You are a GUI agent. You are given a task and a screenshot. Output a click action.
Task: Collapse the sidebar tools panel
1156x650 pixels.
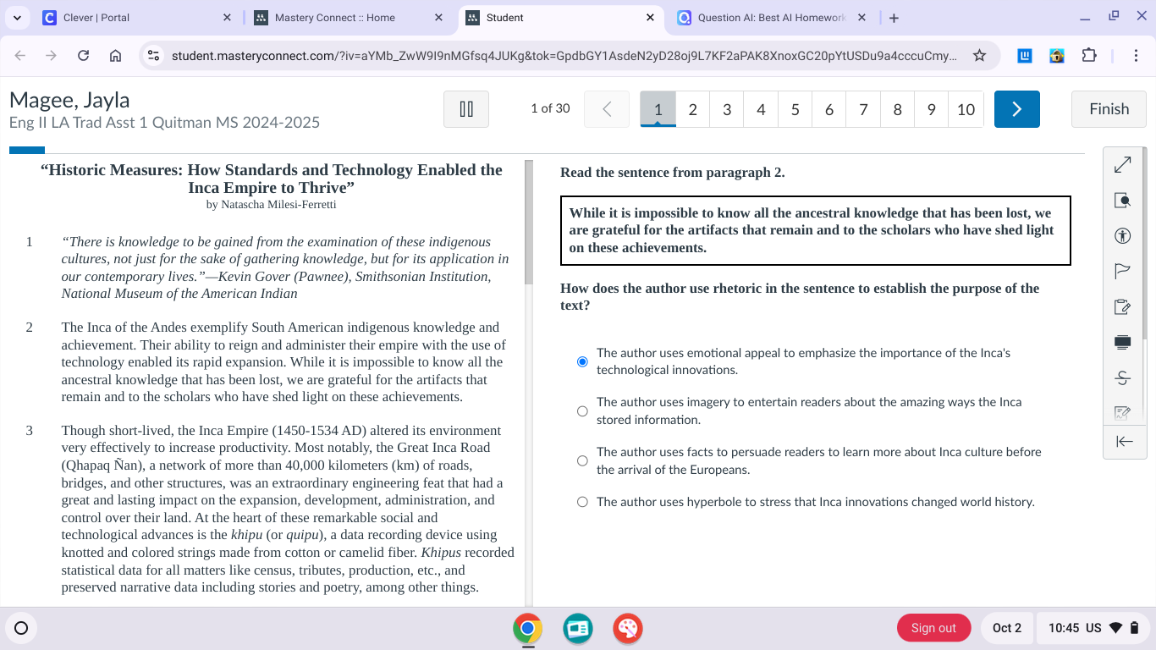click(1124, 441)
